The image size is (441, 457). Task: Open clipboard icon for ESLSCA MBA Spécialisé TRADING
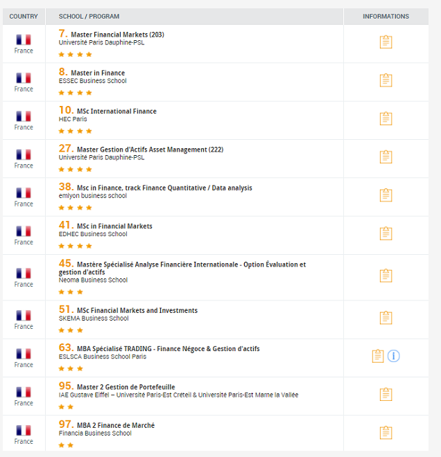coord(377,356)
